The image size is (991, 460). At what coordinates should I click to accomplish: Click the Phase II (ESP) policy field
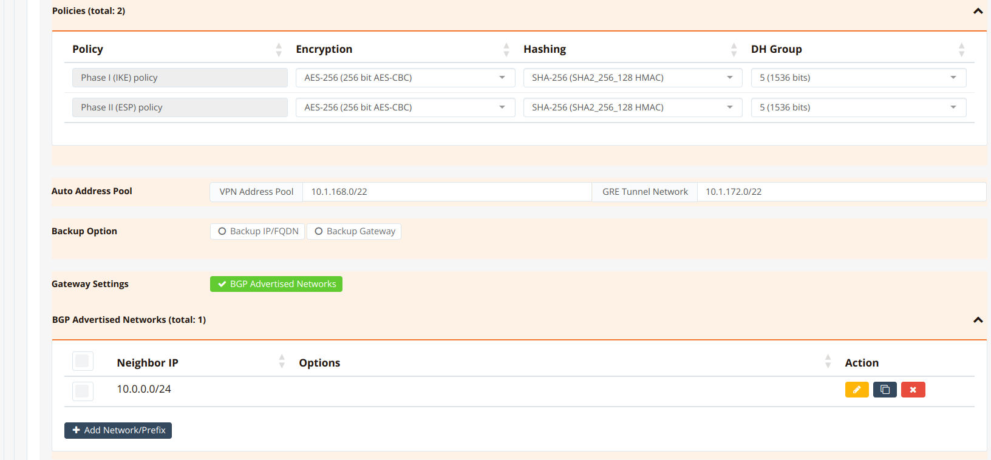180,107
